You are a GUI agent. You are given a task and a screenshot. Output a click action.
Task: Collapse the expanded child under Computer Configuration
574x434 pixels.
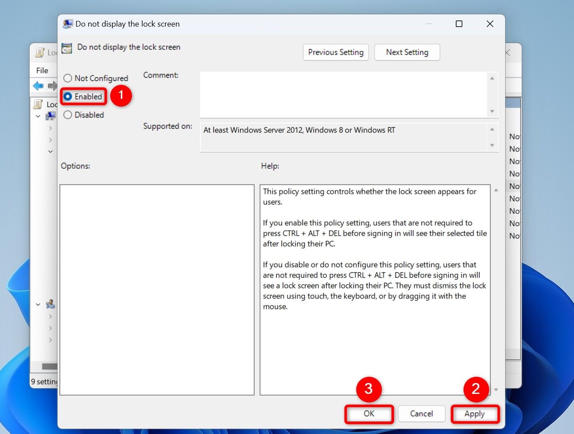coord(51,151)
